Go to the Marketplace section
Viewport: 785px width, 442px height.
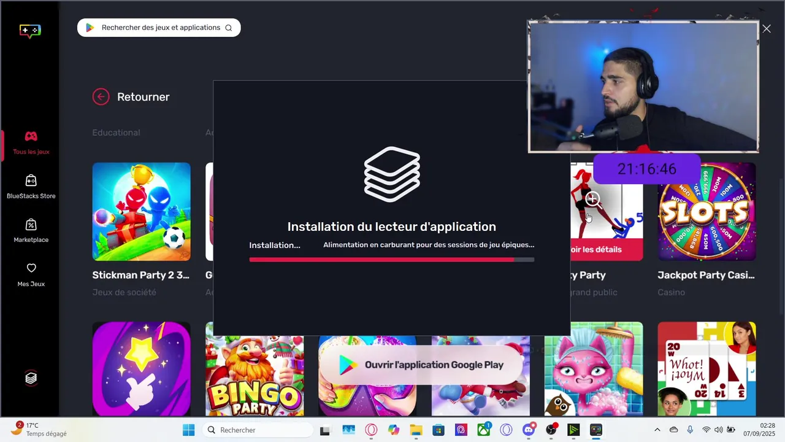(x=31, y=231)
